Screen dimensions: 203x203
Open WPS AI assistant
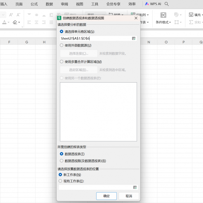click(x=153, y=4)
